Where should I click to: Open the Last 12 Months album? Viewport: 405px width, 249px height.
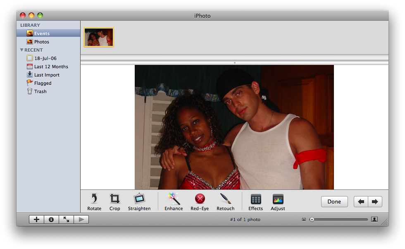coord(51,67)
